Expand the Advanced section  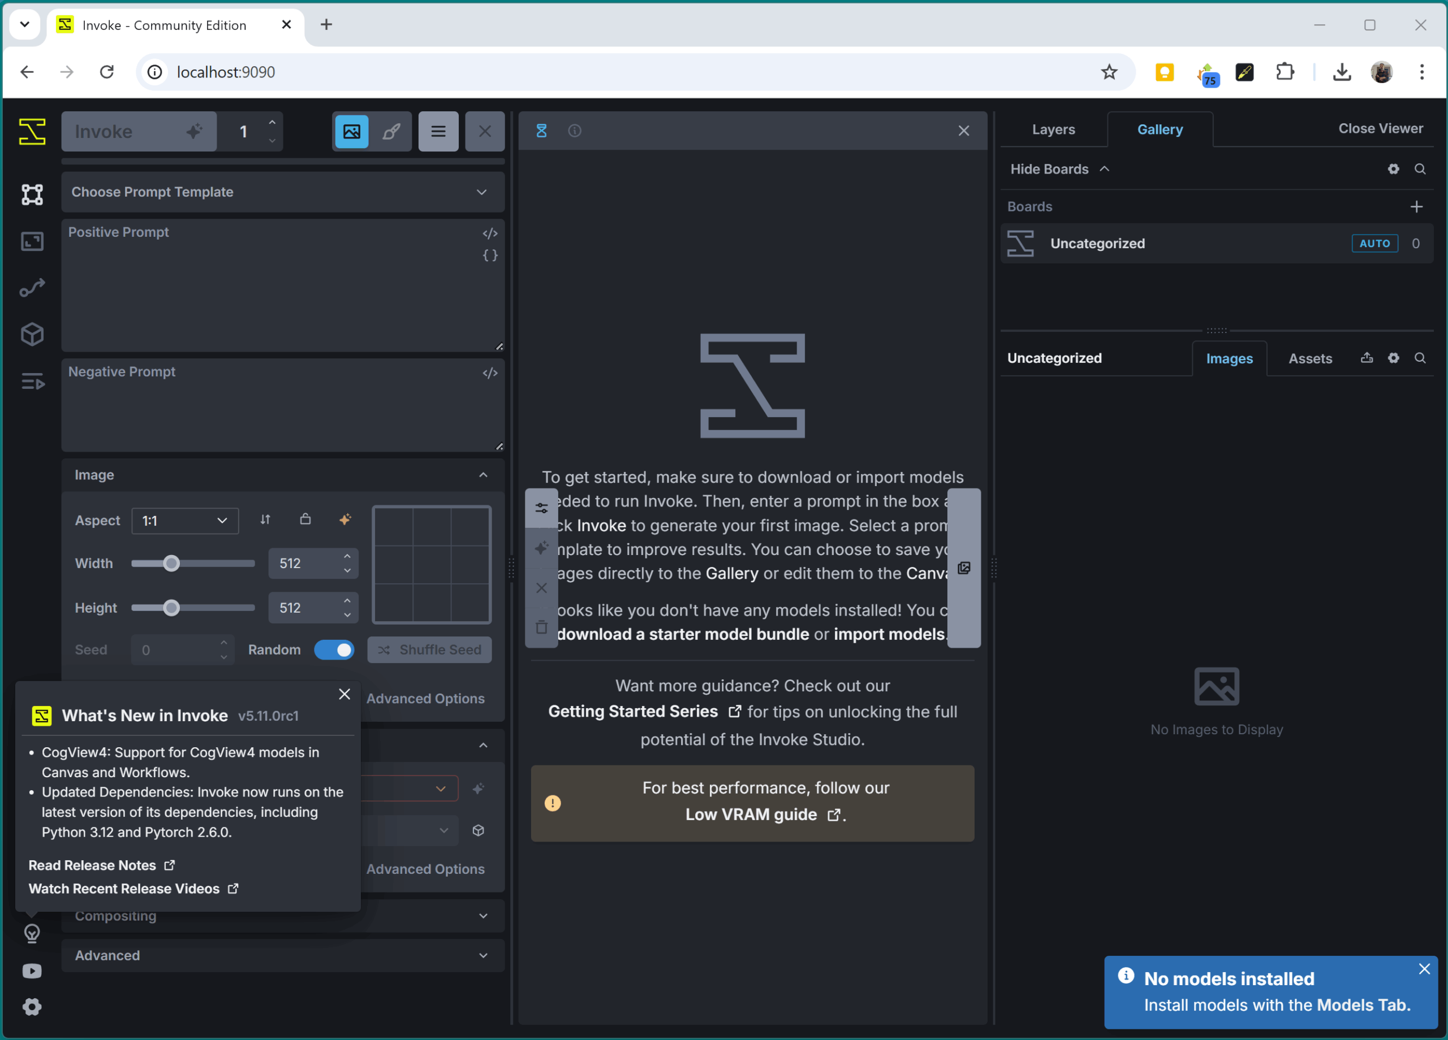283,955
